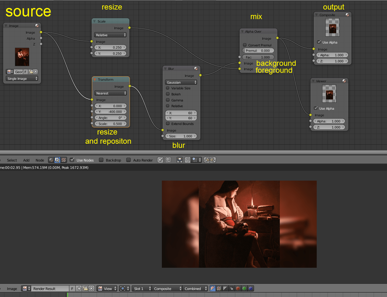The height and width of the screenshot is (297, 387).
Task: Select the compositing node tree type icon
Action: (57, 160)
